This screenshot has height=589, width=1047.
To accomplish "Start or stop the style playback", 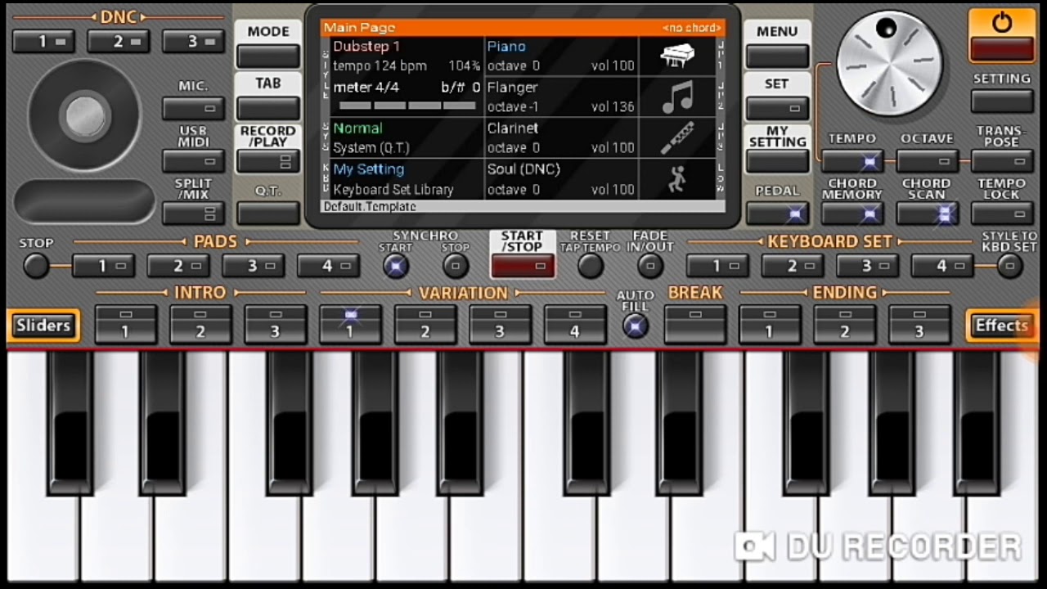I will [522, 266].
